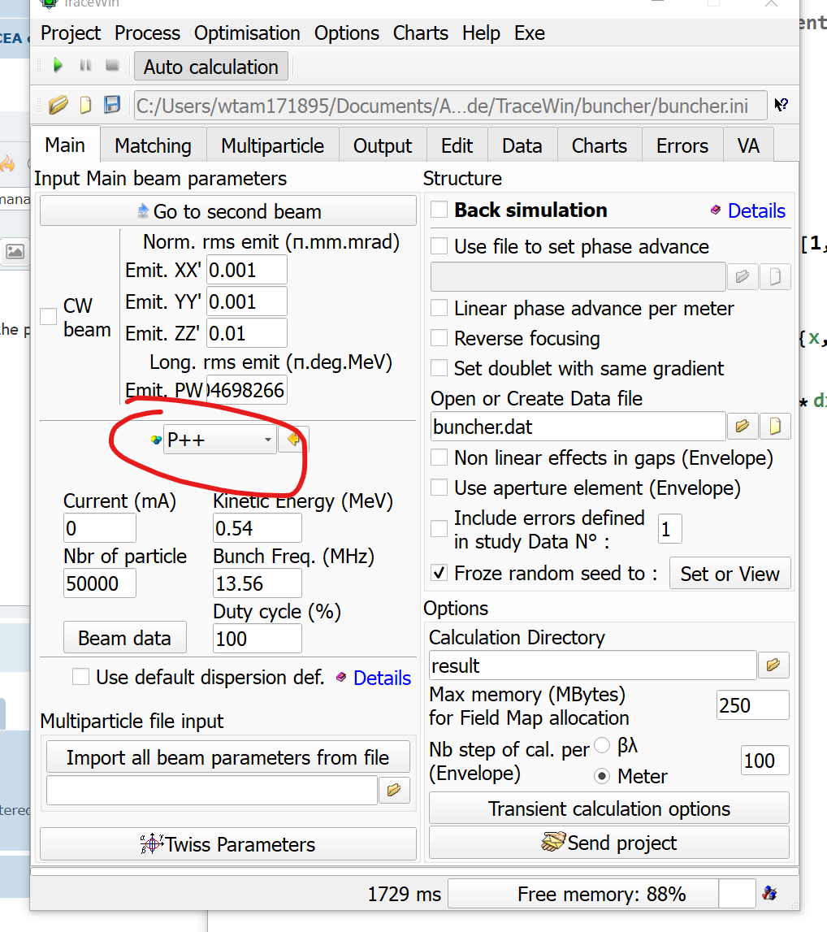The image size is (827, 932).
Task: Open the Help menu
Action: pyautogui.click(x=481, y=33)
